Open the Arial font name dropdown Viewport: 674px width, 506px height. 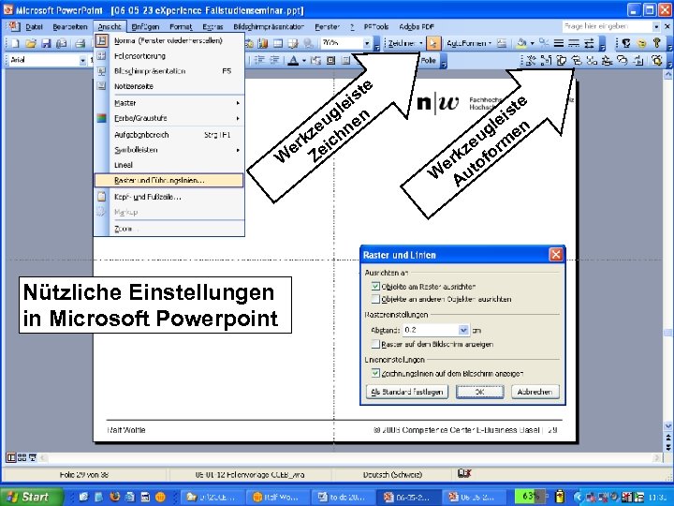coord(82,61)
